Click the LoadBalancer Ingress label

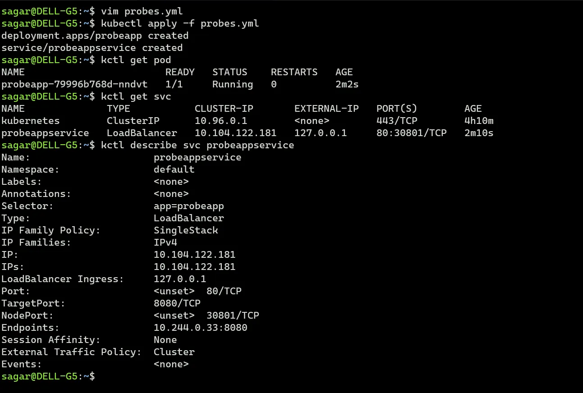tap(63, 279)
